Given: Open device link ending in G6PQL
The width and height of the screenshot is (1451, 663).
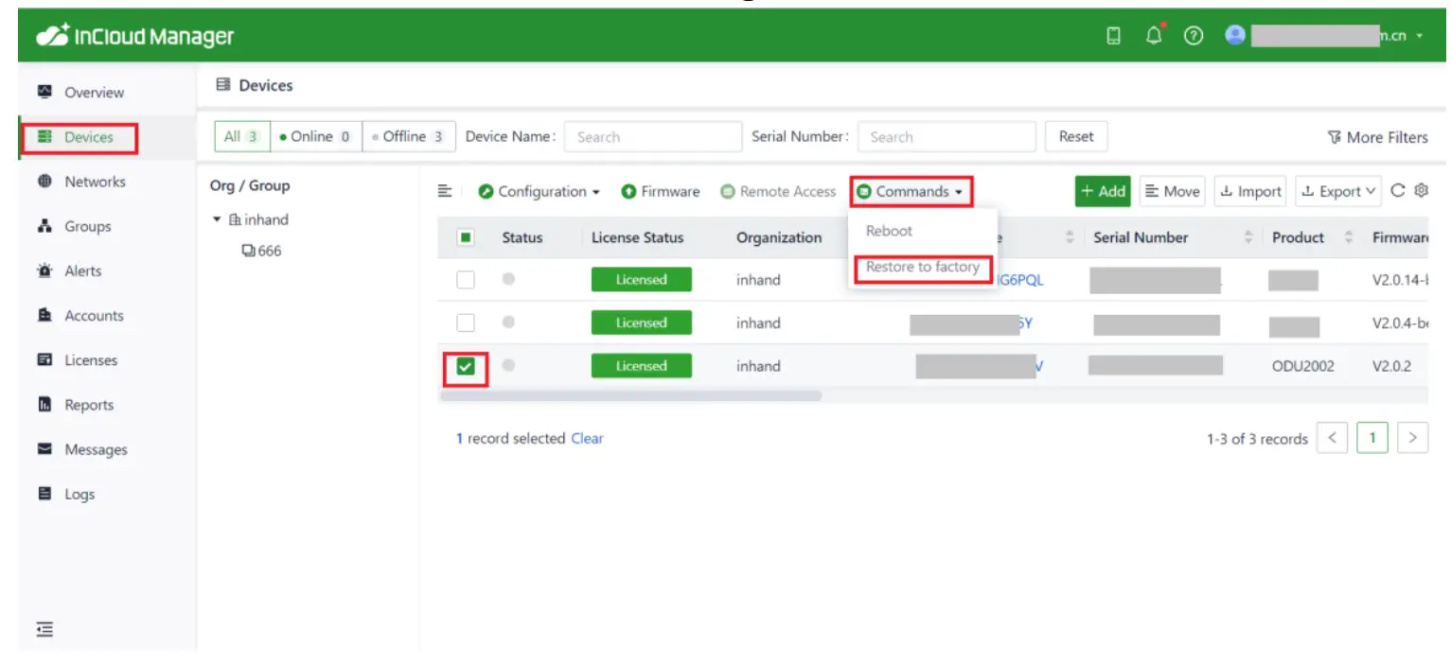Looking at the screenshot, I should 1020,280.
